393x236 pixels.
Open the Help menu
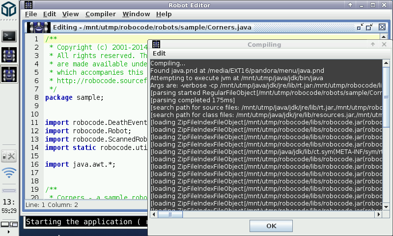coord(164,14)
